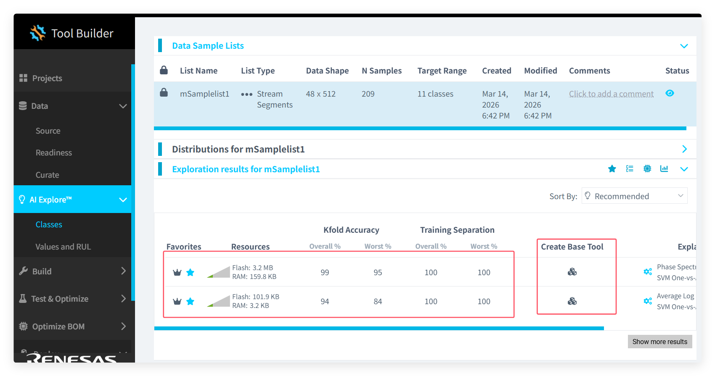
Task: Click the lock icon in table header
Action: [164, 70]
